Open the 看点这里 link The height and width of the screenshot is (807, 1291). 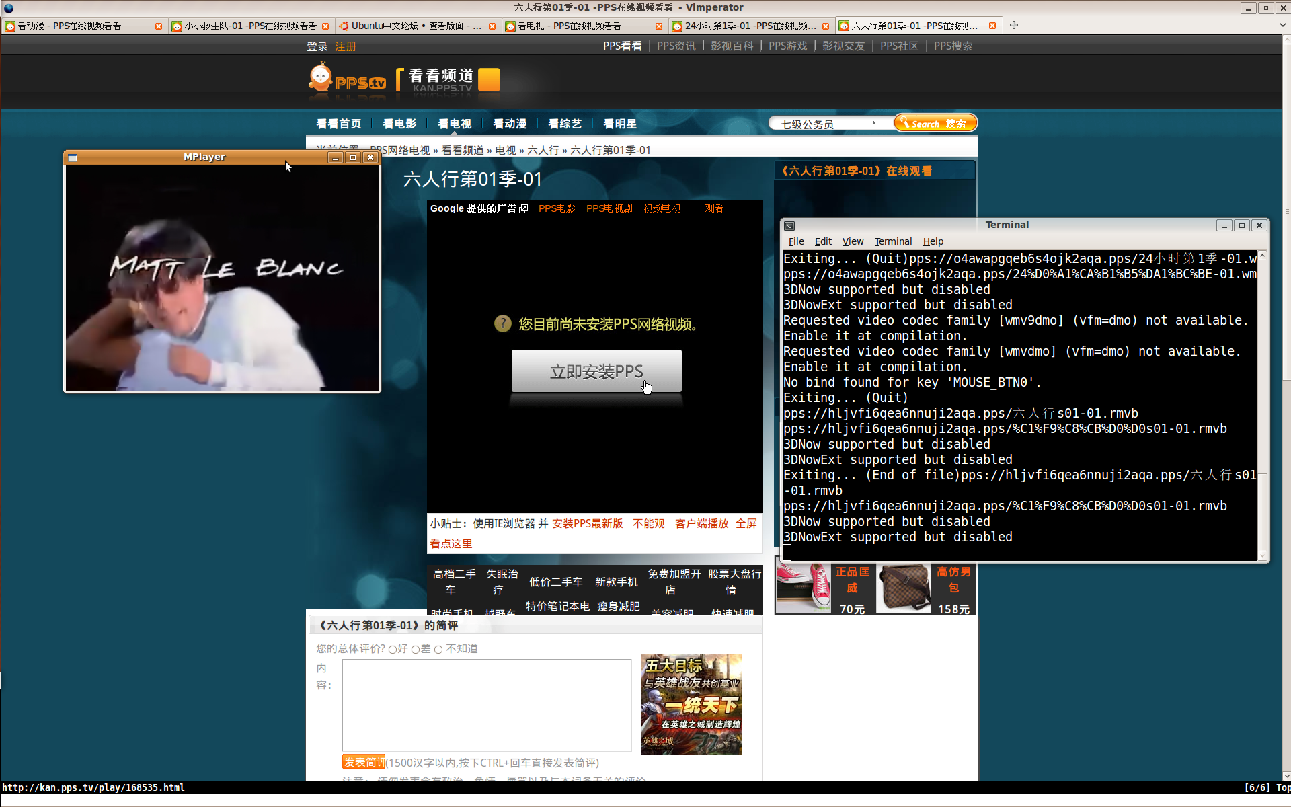[451, 543]
